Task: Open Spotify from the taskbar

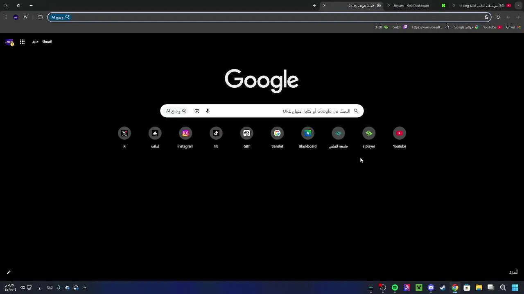Action: [395, 287]
